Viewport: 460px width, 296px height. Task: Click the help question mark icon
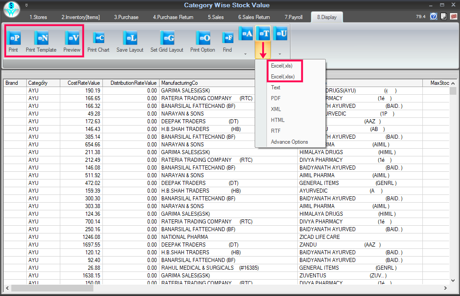pyautogui.click(x=434, y=16)
